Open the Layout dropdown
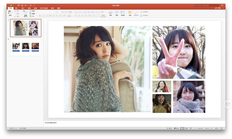 (x=33, y=11)
